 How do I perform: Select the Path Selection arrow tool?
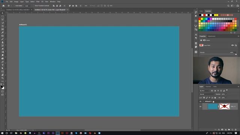3,68
